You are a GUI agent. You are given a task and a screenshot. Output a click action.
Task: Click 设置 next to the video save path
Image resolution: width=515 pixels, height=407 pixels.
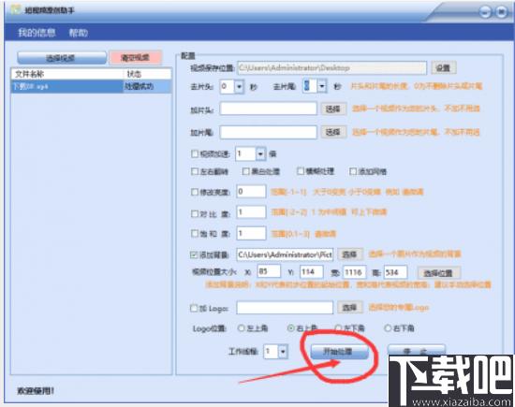(444, 68)
